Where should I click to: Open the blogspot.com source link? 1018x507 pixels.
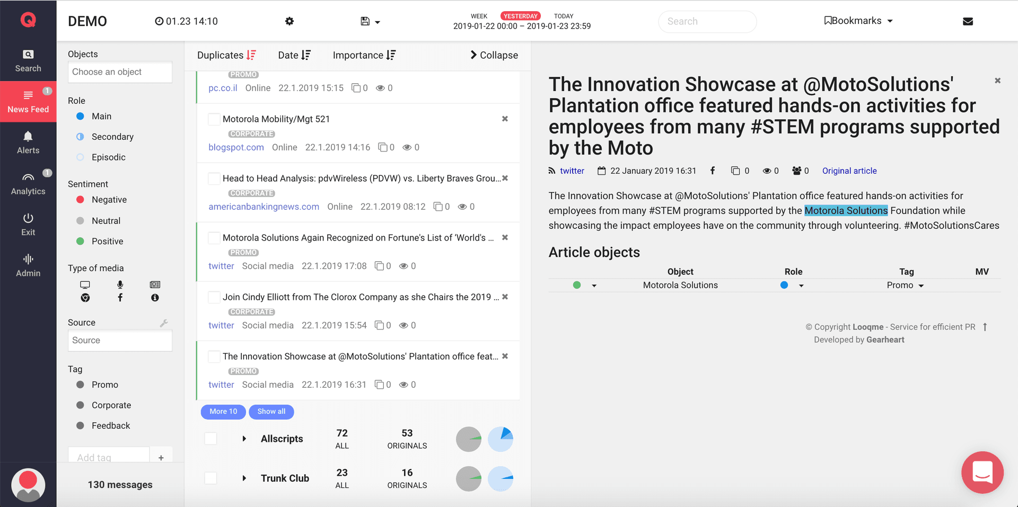(236, 147)
